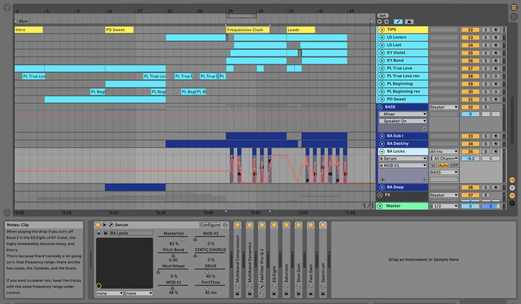The height and width of the screenshot is (304, 521).
Task: Open BA Locks output BASS dropdown
Action: pyautogui.click(x=444, y=172)
